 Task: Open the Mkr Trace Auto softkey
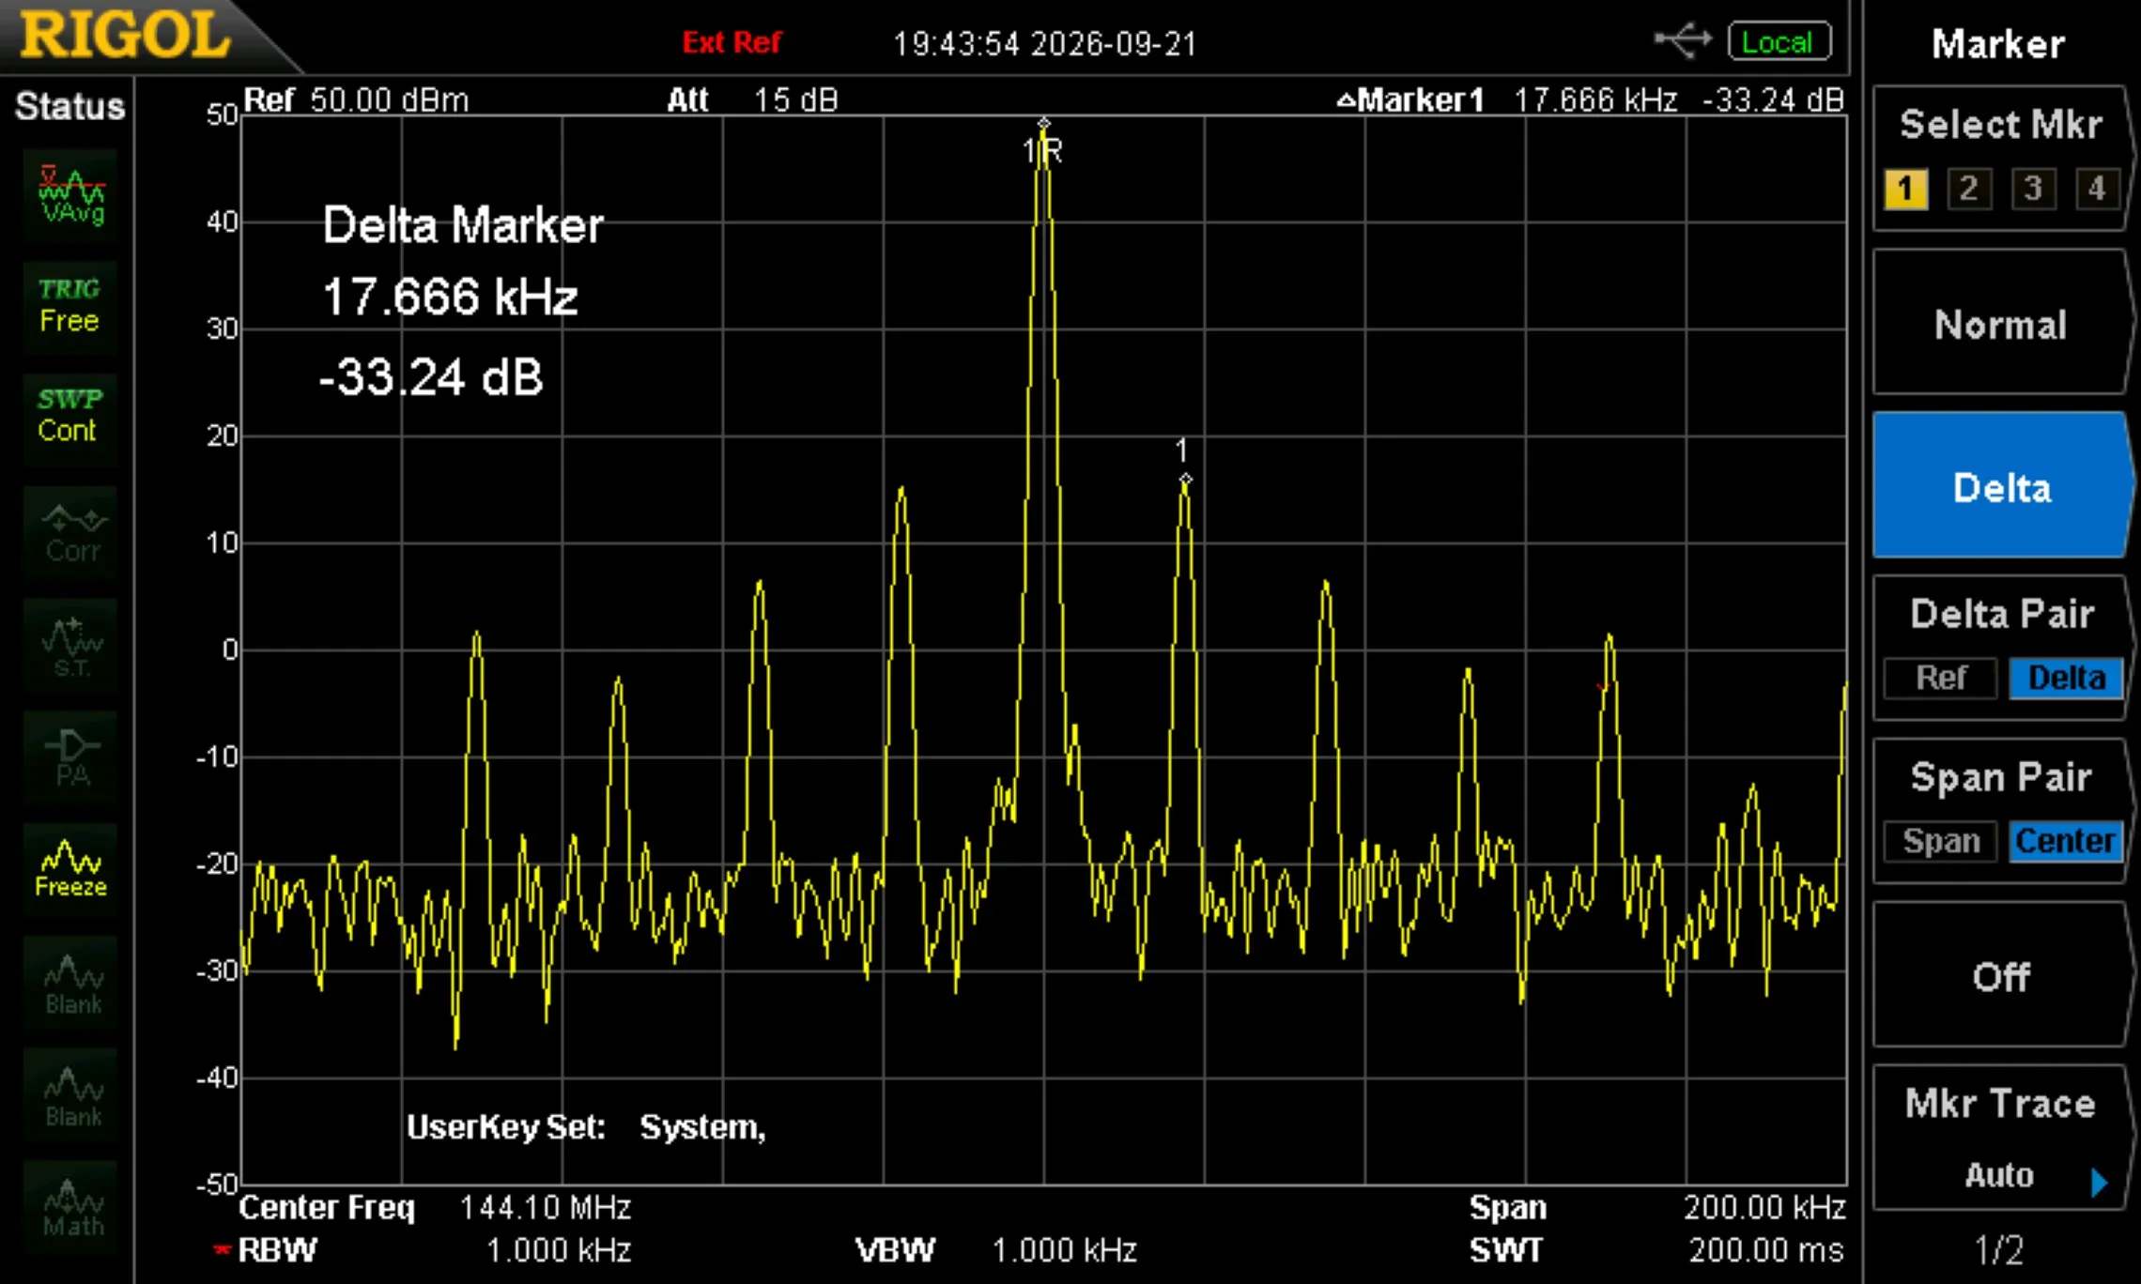2000,1138
